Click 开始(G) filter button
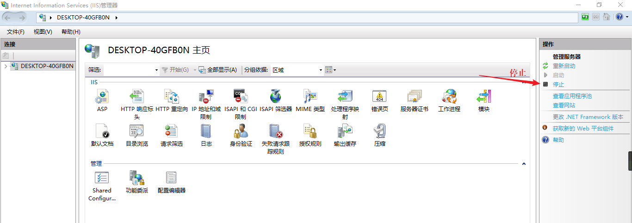632x223 pixels. pyautogui.click(x=175, y=70)
